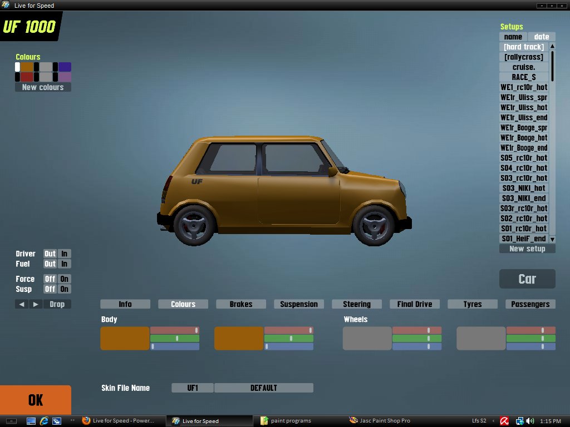Screen dimensions: 570x427
Task: Open the volume speaker tray icon
Action: [x=530, y=421]
